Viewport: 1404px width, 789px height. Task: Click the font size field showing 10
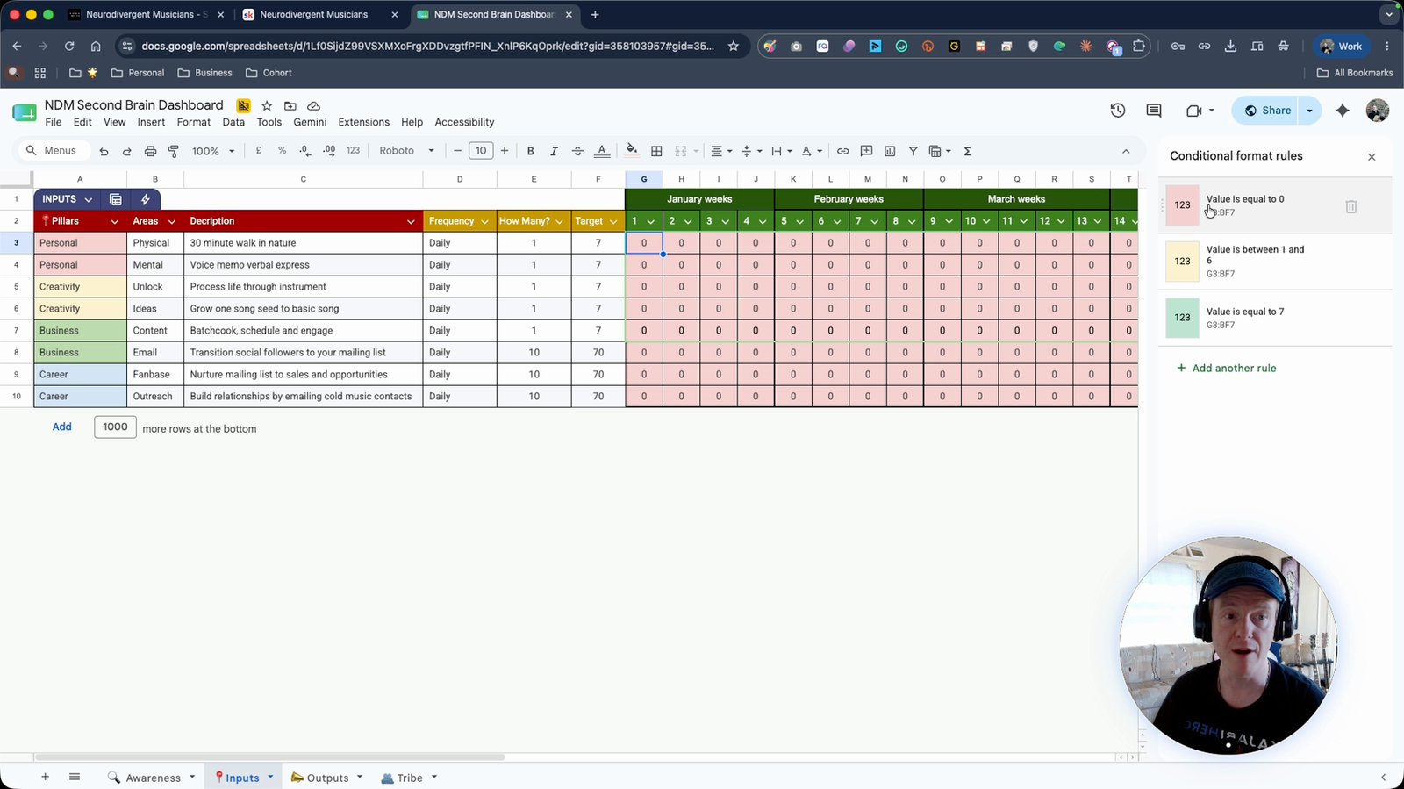(481, 151)
